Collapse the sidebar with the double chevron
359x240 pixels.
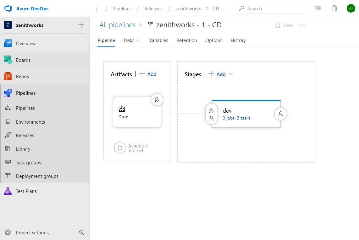(x=81, y=232)
